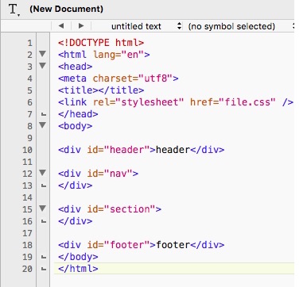The height and width of the screenshot is (287, 307).
Task: Click the closing /div on line 13
Action: (x=76, y=186)
